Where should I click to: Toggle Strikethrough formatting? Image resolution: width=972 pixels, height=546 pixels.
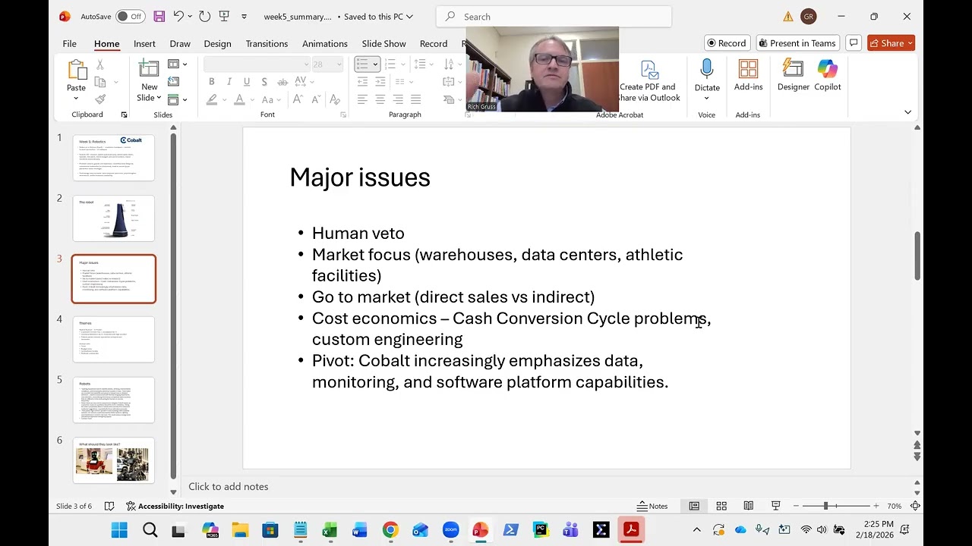[282, 82]
